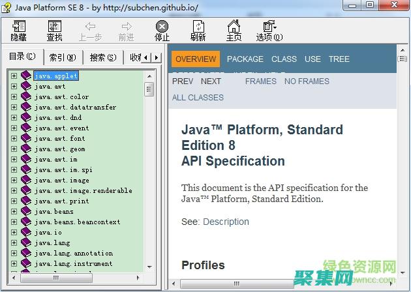
Task: Expand the java.lang tree node
Action: [x=14, y=242]
